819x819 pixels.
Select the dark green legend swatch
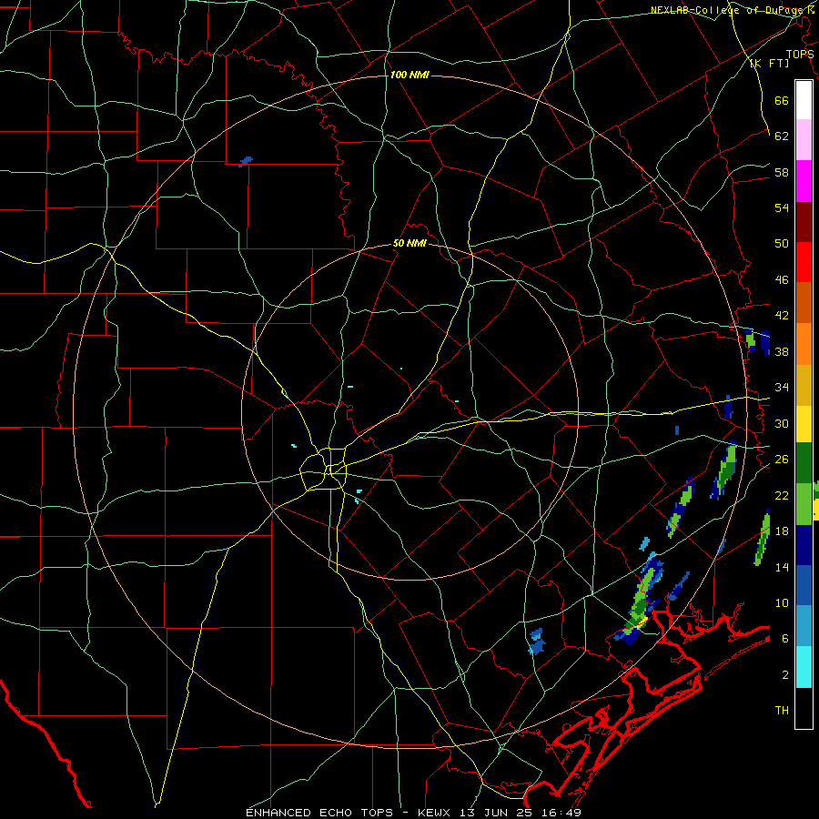coord(804,463)
